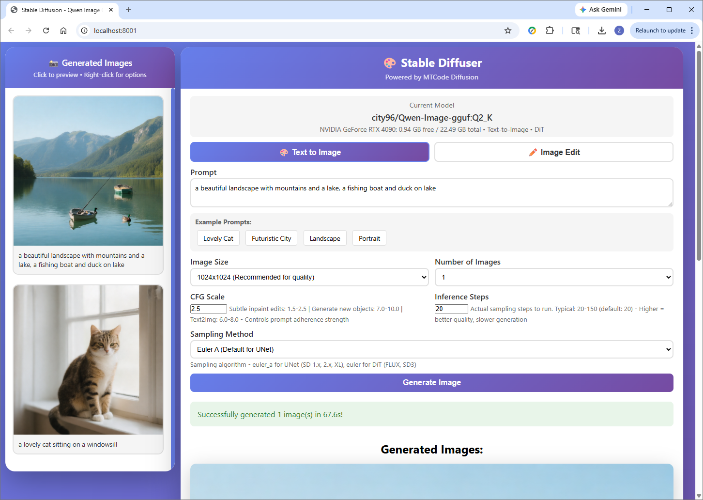Viewport: 703px width, 500px height.
Task: Switch to the Image Edit tab
Action: (x=554, y=152)
